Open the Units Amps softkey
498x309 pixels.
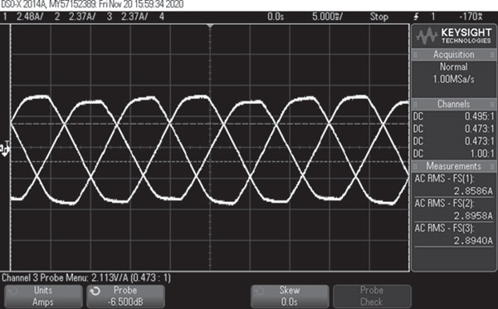[x=43, y=297]
